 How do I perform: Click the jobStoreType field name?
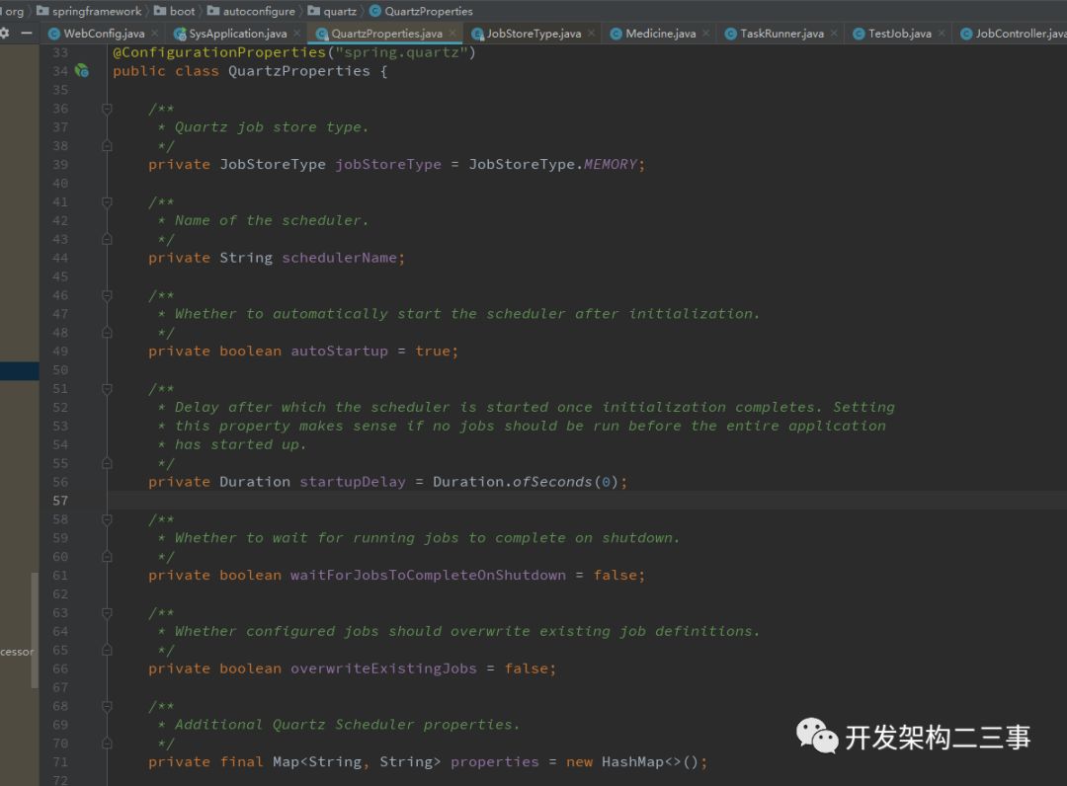point(388,165)
